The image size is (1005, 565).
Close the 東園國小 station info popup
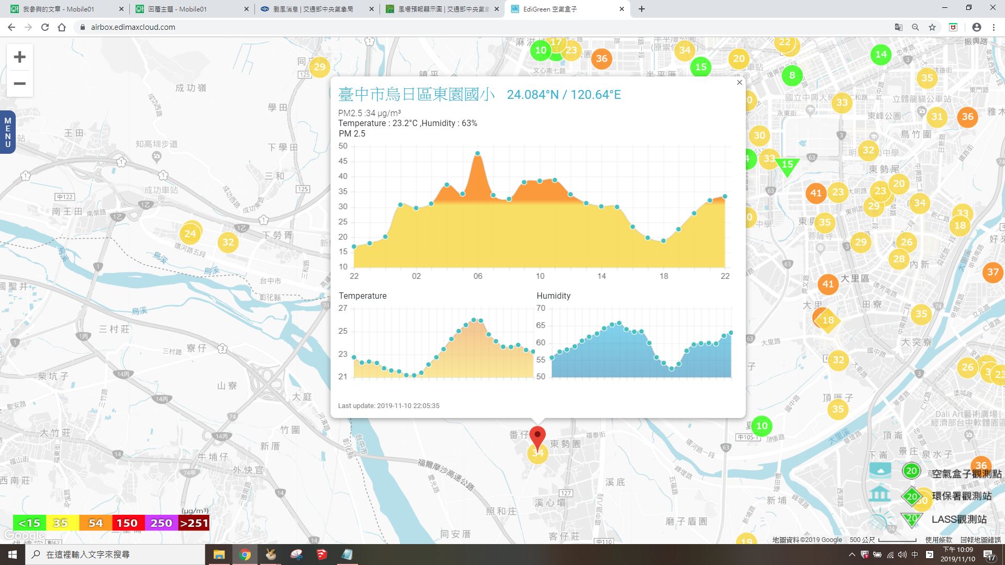[x=739, y=82]
